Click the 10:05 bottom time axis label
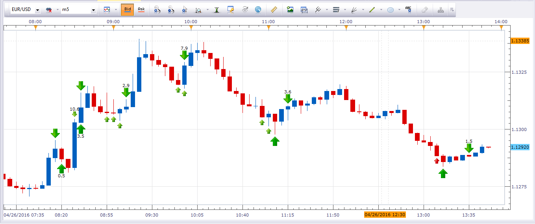Image resolution: width=535 pixels, height=224 pixels. tap(197, 215)
